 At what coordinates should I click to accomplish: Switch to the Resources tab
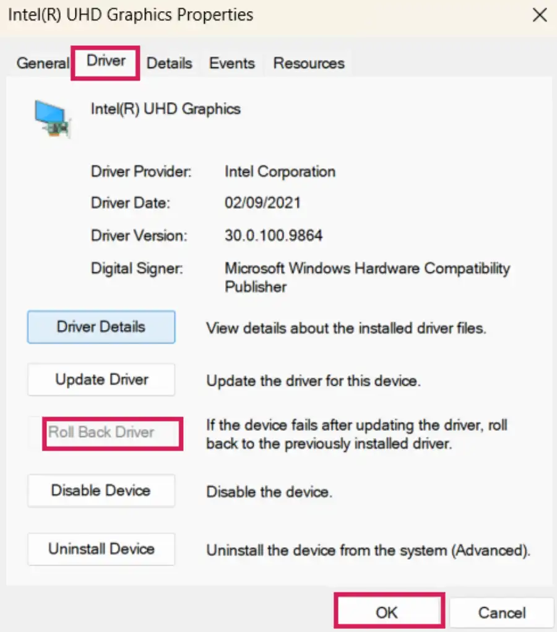[308, 63]
